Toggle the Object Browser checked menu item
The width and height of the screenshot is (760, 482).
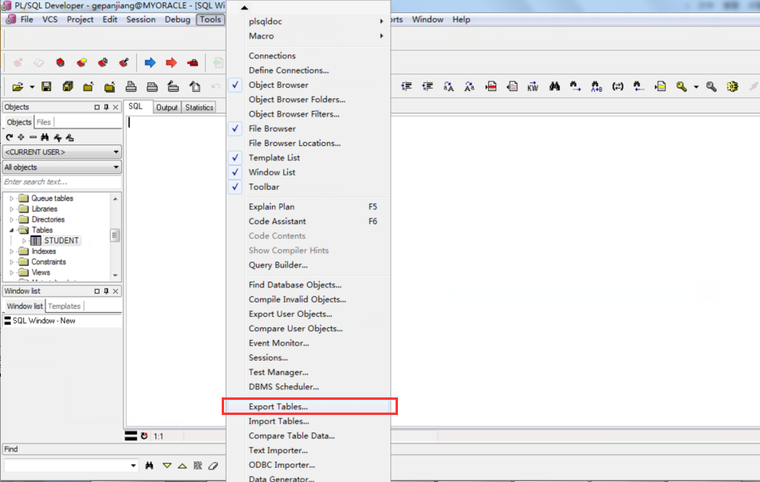point(278,85)
